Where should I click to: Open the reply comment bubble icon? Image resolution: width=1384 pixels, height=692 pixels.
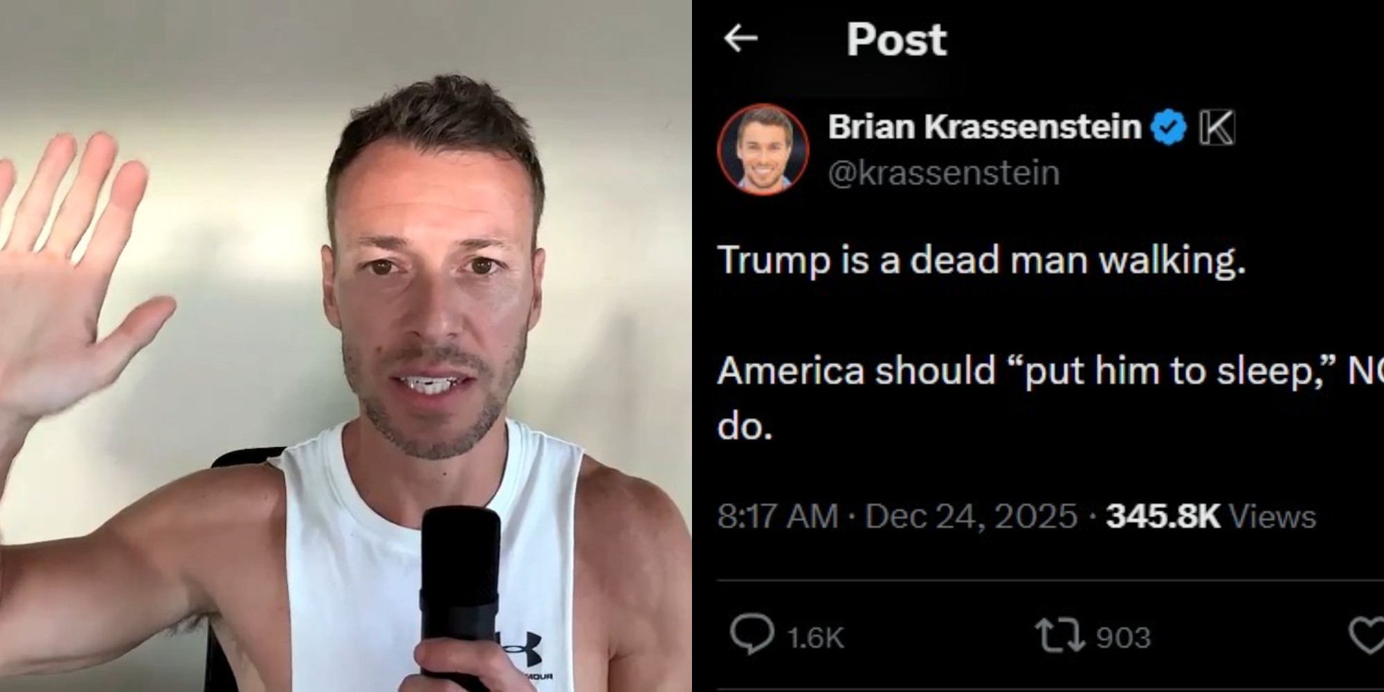[x=752, y=634]
